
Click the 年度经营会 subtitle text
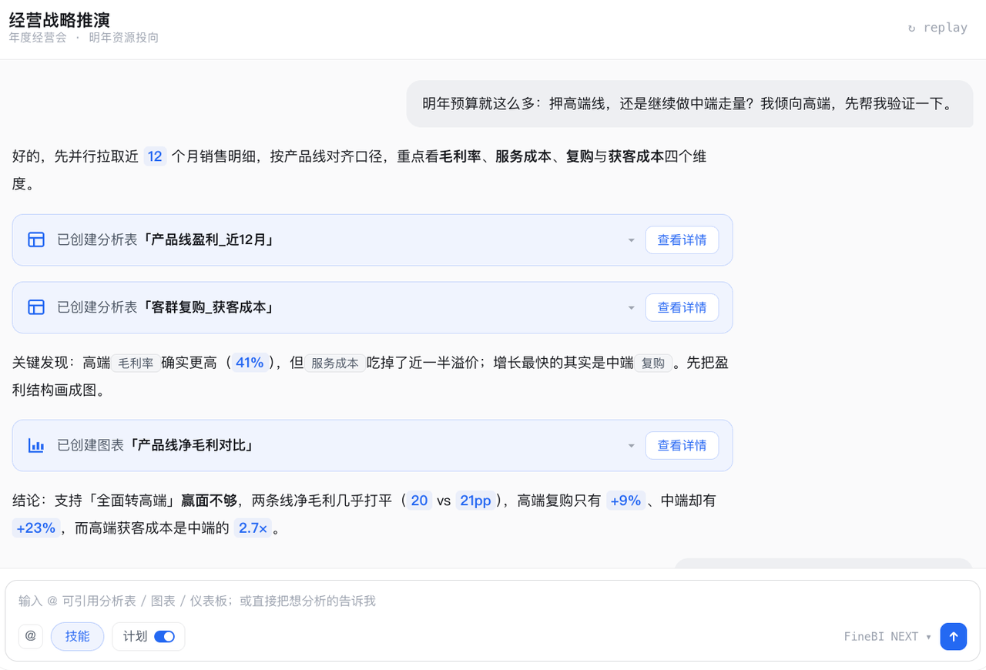[38, 38]
